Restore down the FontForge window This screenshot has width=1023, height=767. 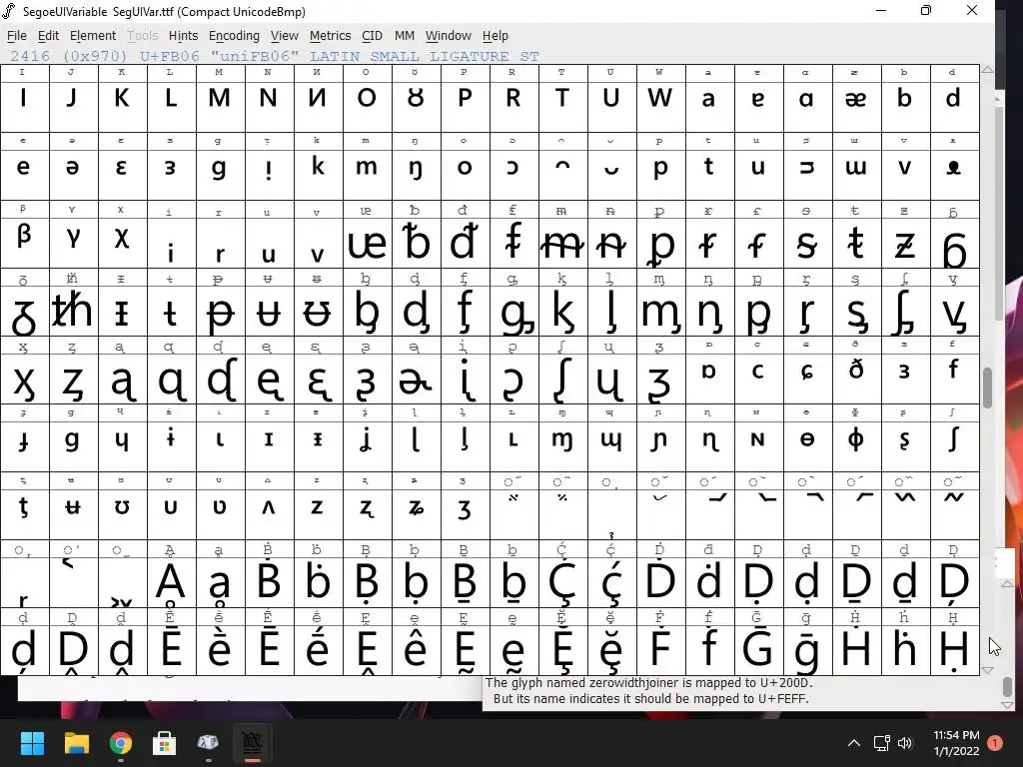[x=926, y=10]
